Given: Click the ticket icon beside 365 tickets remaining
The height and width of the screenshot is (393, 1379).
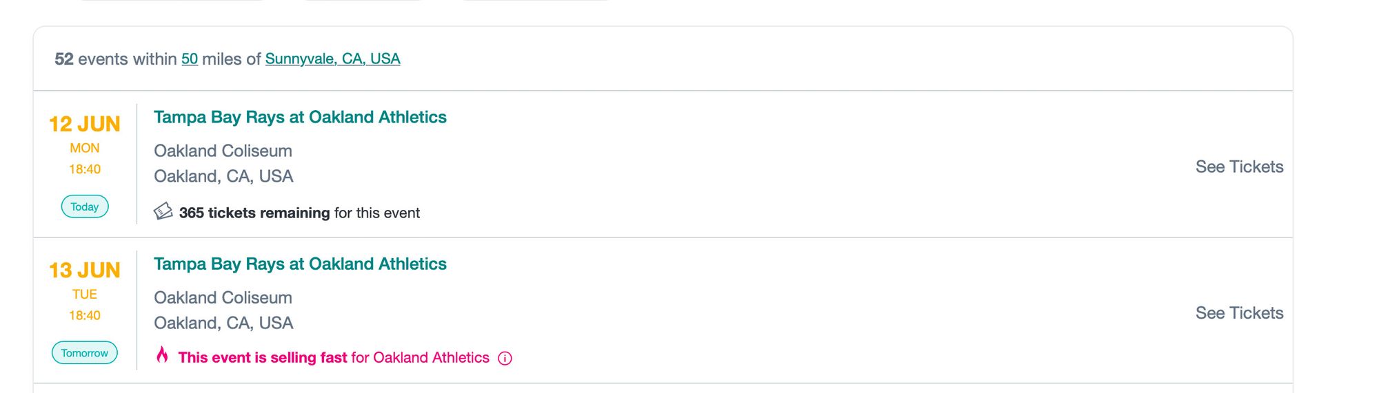Looking at the screenshot, I should (163, 211).
